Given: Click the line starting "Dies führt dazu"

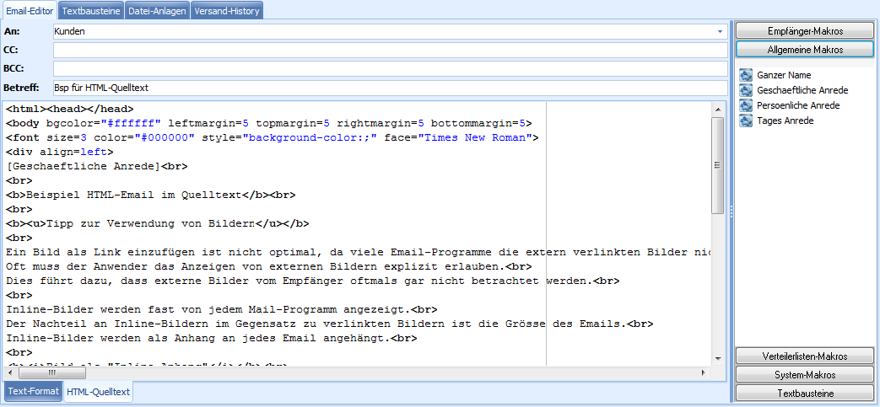Looking at the screenshot, I should pyautogui.click(x=313, y=281).
